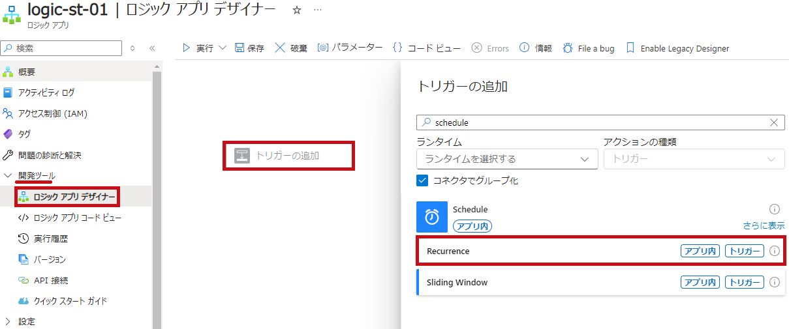The height and width of the screenshot is (329, 789).
Task: Clear the schedule search with X icon
Action: click(774, 122)
